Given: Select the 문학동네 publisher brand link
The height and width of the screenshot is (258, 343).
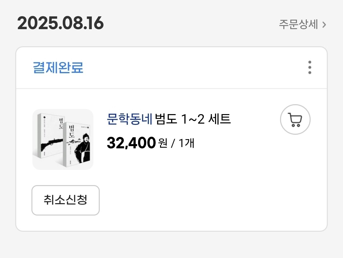Looking at the screenshot, I should pos(130,119).
